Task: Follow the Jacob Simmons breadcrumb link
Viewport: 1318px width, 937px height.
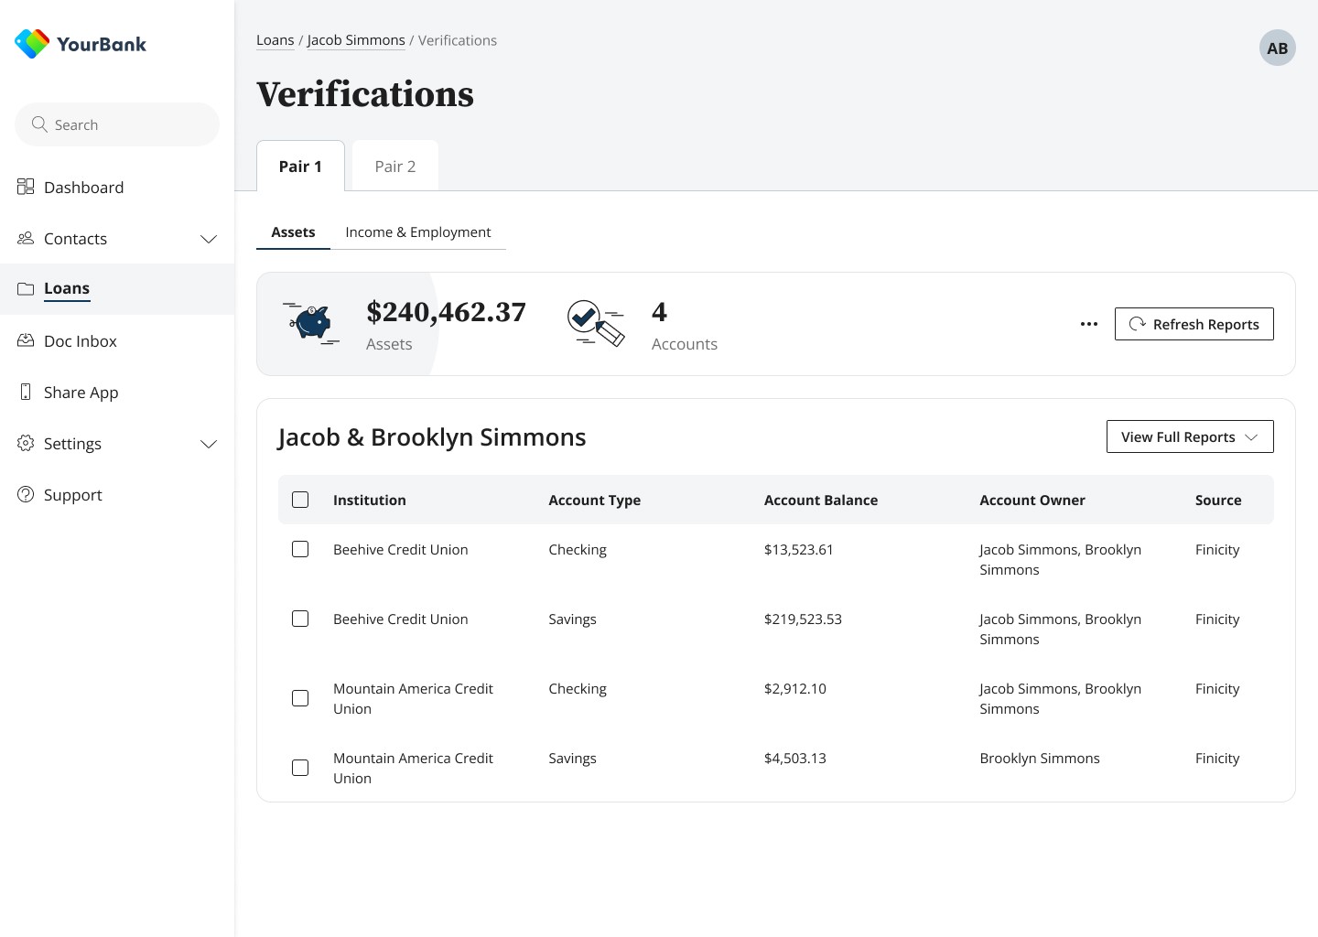Action: coord(356,40)
